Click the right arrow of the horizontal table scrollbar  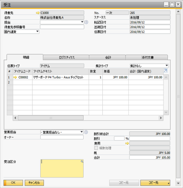161,118
